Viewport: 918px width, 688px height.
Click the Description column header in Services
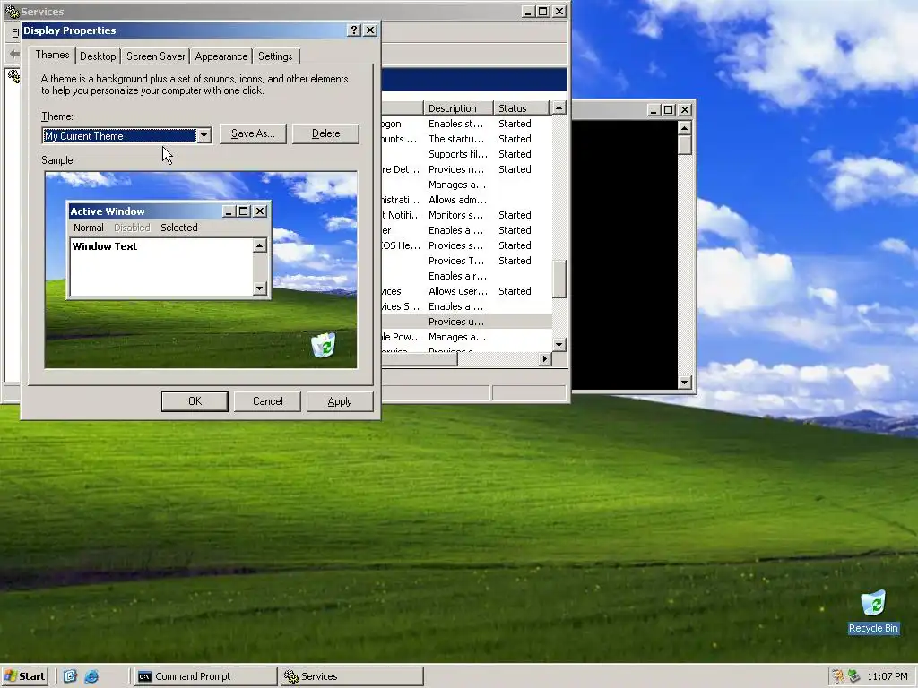[458, 108]
